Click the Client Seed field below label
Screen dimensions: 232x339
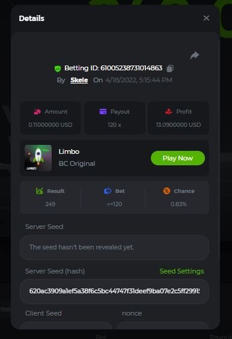pos(66,325)
